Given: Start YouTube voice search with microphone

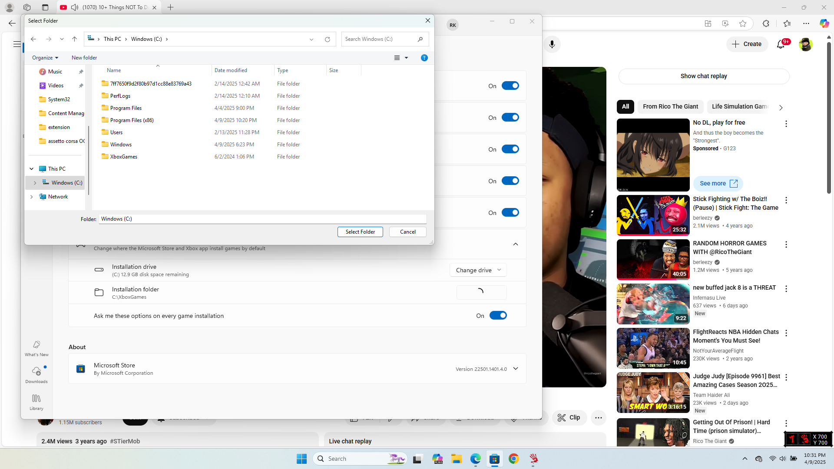Looking at the screenshot, I should [552, 44].
